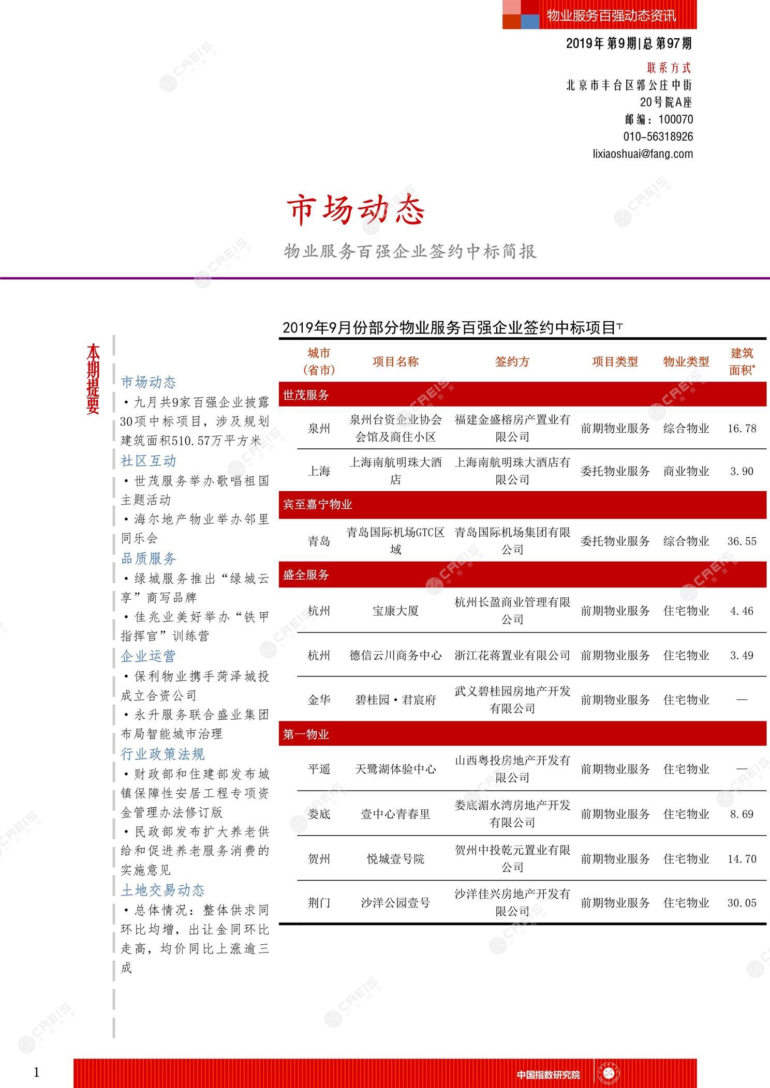Select the phone number 010-56318926
The height and width of the screenshot is (1088, 770).
pyautogui.click(x=658, y=137)
